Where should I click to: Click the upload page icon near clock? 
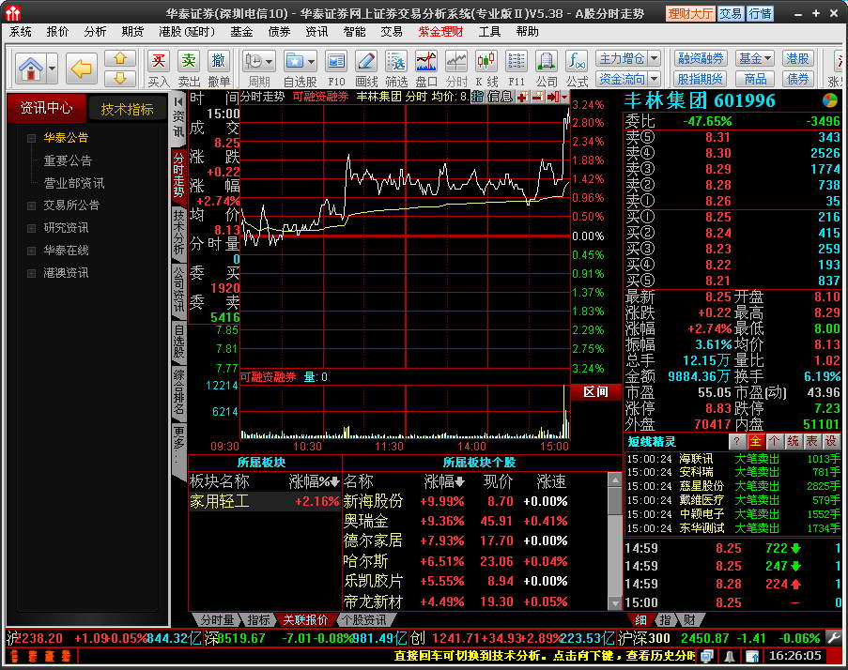point(752,656)
